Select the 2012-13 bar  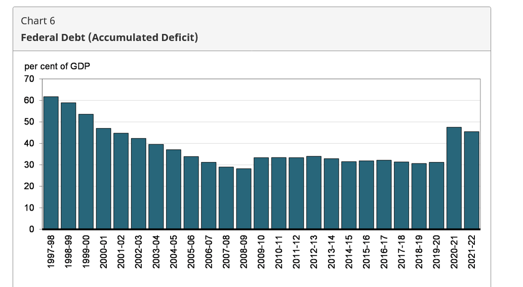314,193
